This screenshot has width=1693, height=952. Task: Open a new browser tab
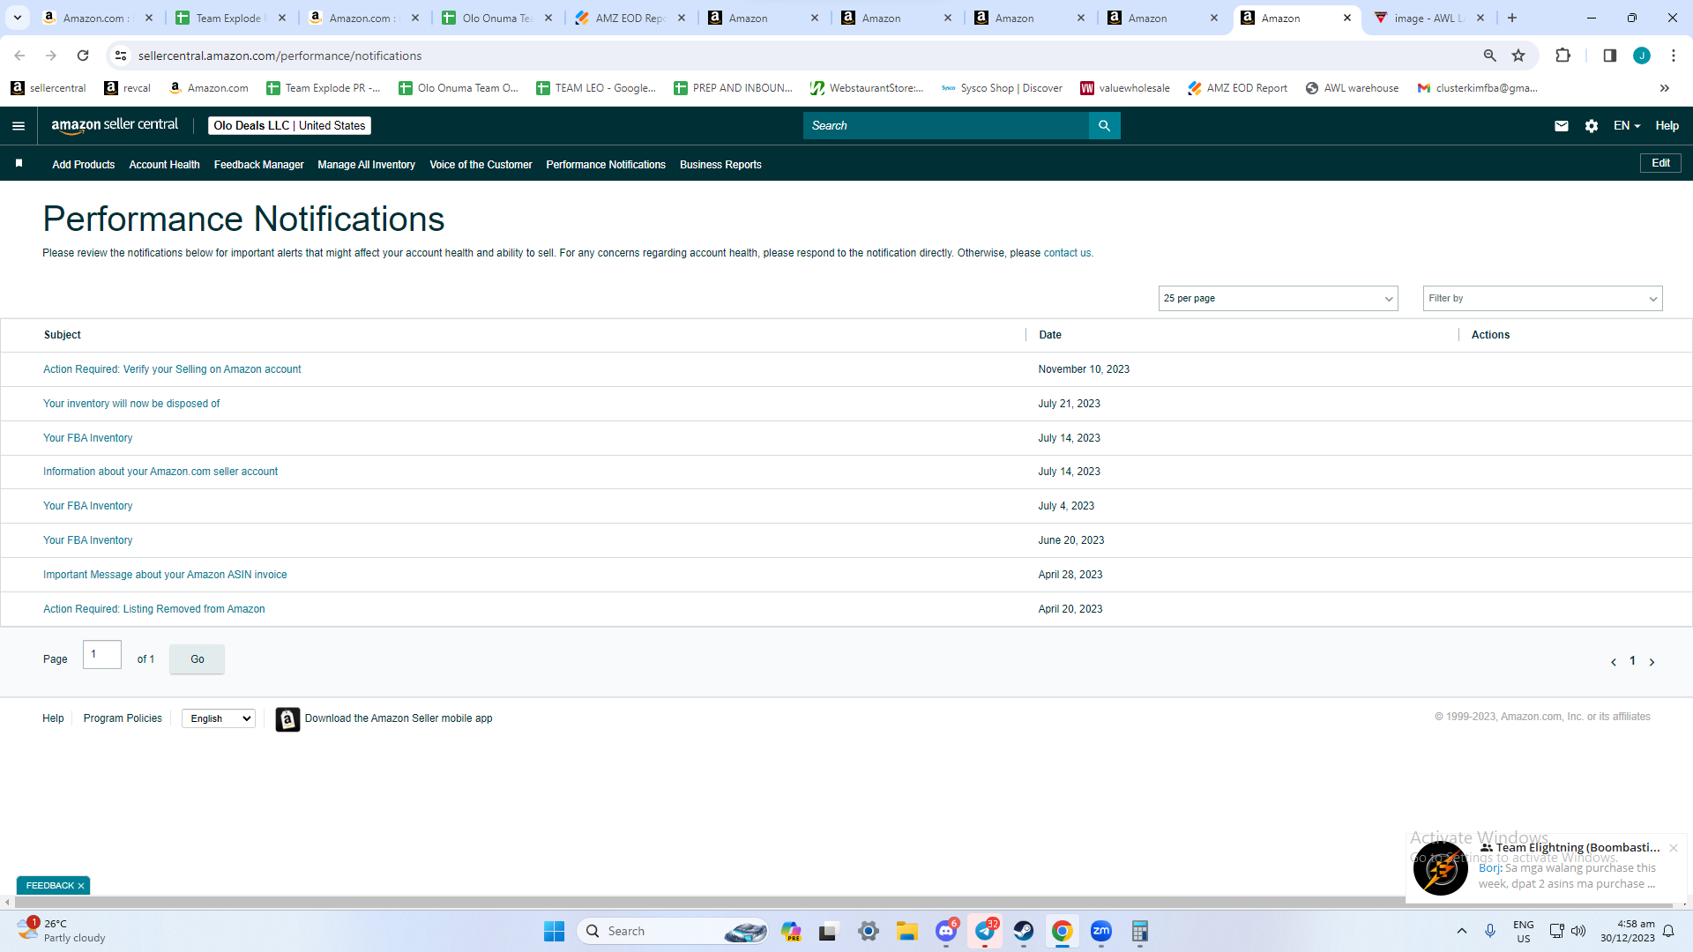coord(1512,18)
